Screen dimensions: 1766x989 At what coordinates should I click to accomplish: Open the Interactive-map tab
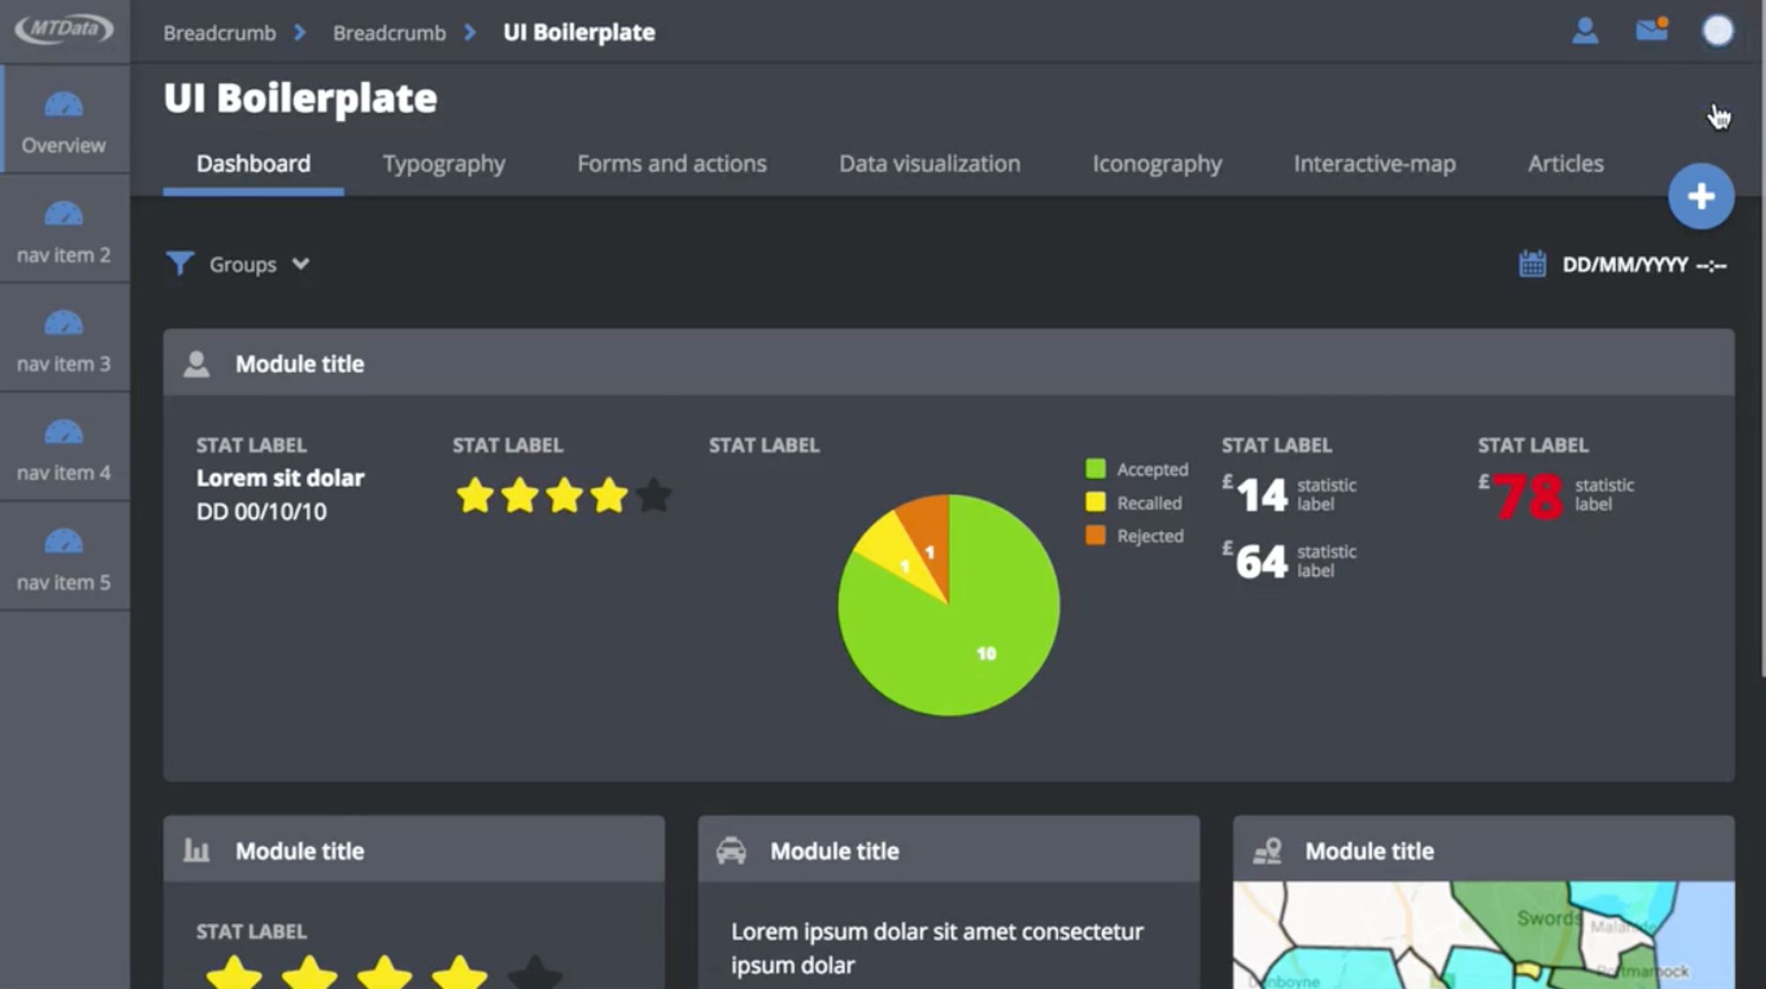(1375, 164)
